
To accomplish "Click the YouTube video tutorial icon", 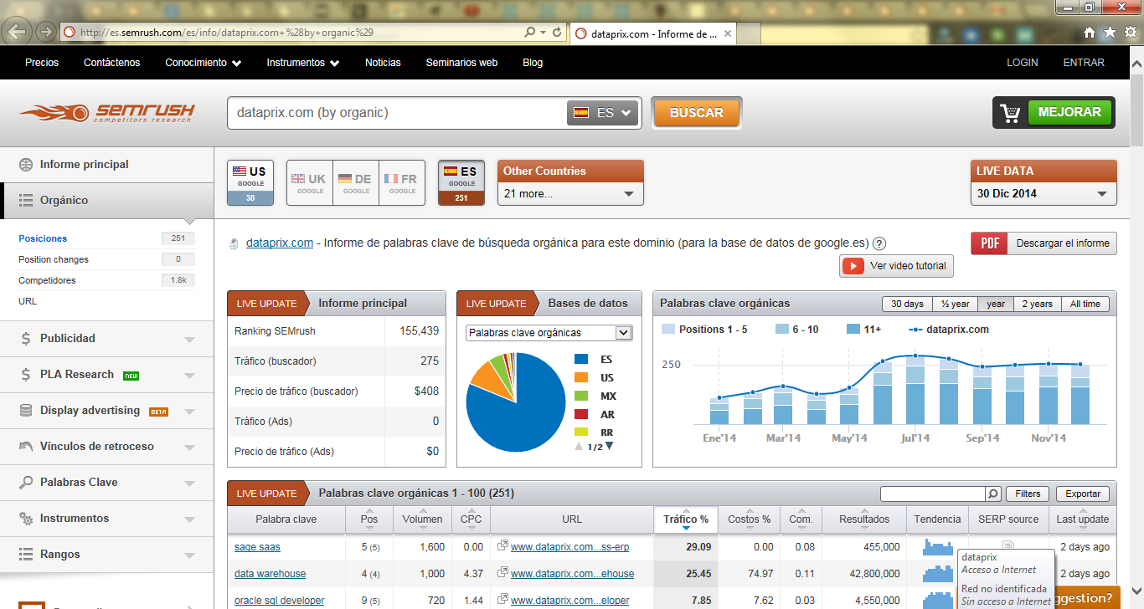I will [853, 266].
